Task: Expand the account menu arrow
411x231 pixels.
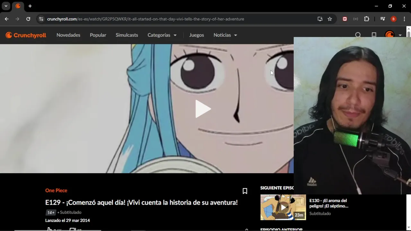Action: pos(400,35)
